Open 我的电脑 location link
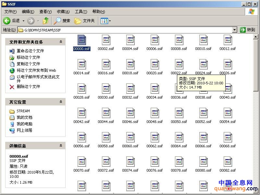The height and width of the screenshot is (195, 261). (24, 124)
